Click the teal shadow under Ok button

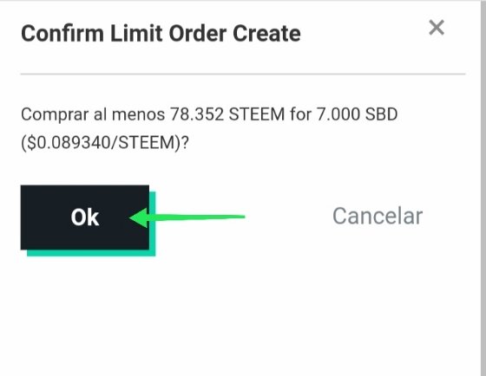pyautogui.click(x=91, y=253)
